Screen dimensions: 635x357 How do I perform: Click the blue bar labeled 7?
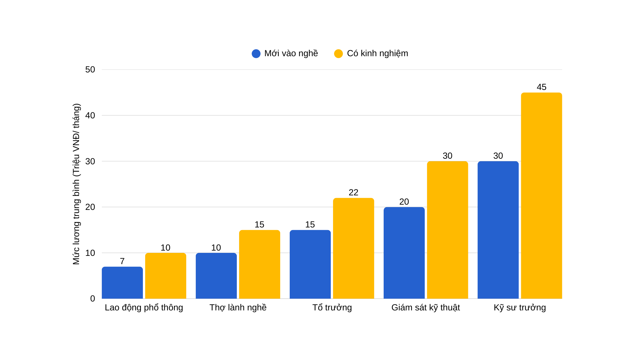(x=122, y=283)
